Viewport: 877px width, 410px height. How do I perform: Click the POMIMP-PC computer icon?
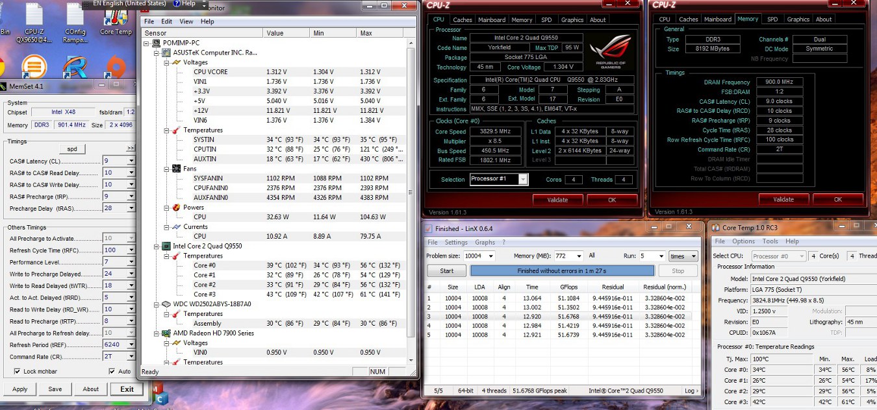(x=156, y=43)
